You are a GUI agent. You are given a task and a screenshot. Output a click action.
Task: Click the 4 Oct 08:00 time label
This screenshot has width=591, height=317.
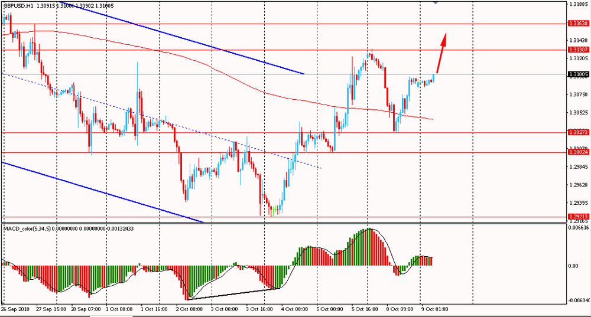[294, 309]
